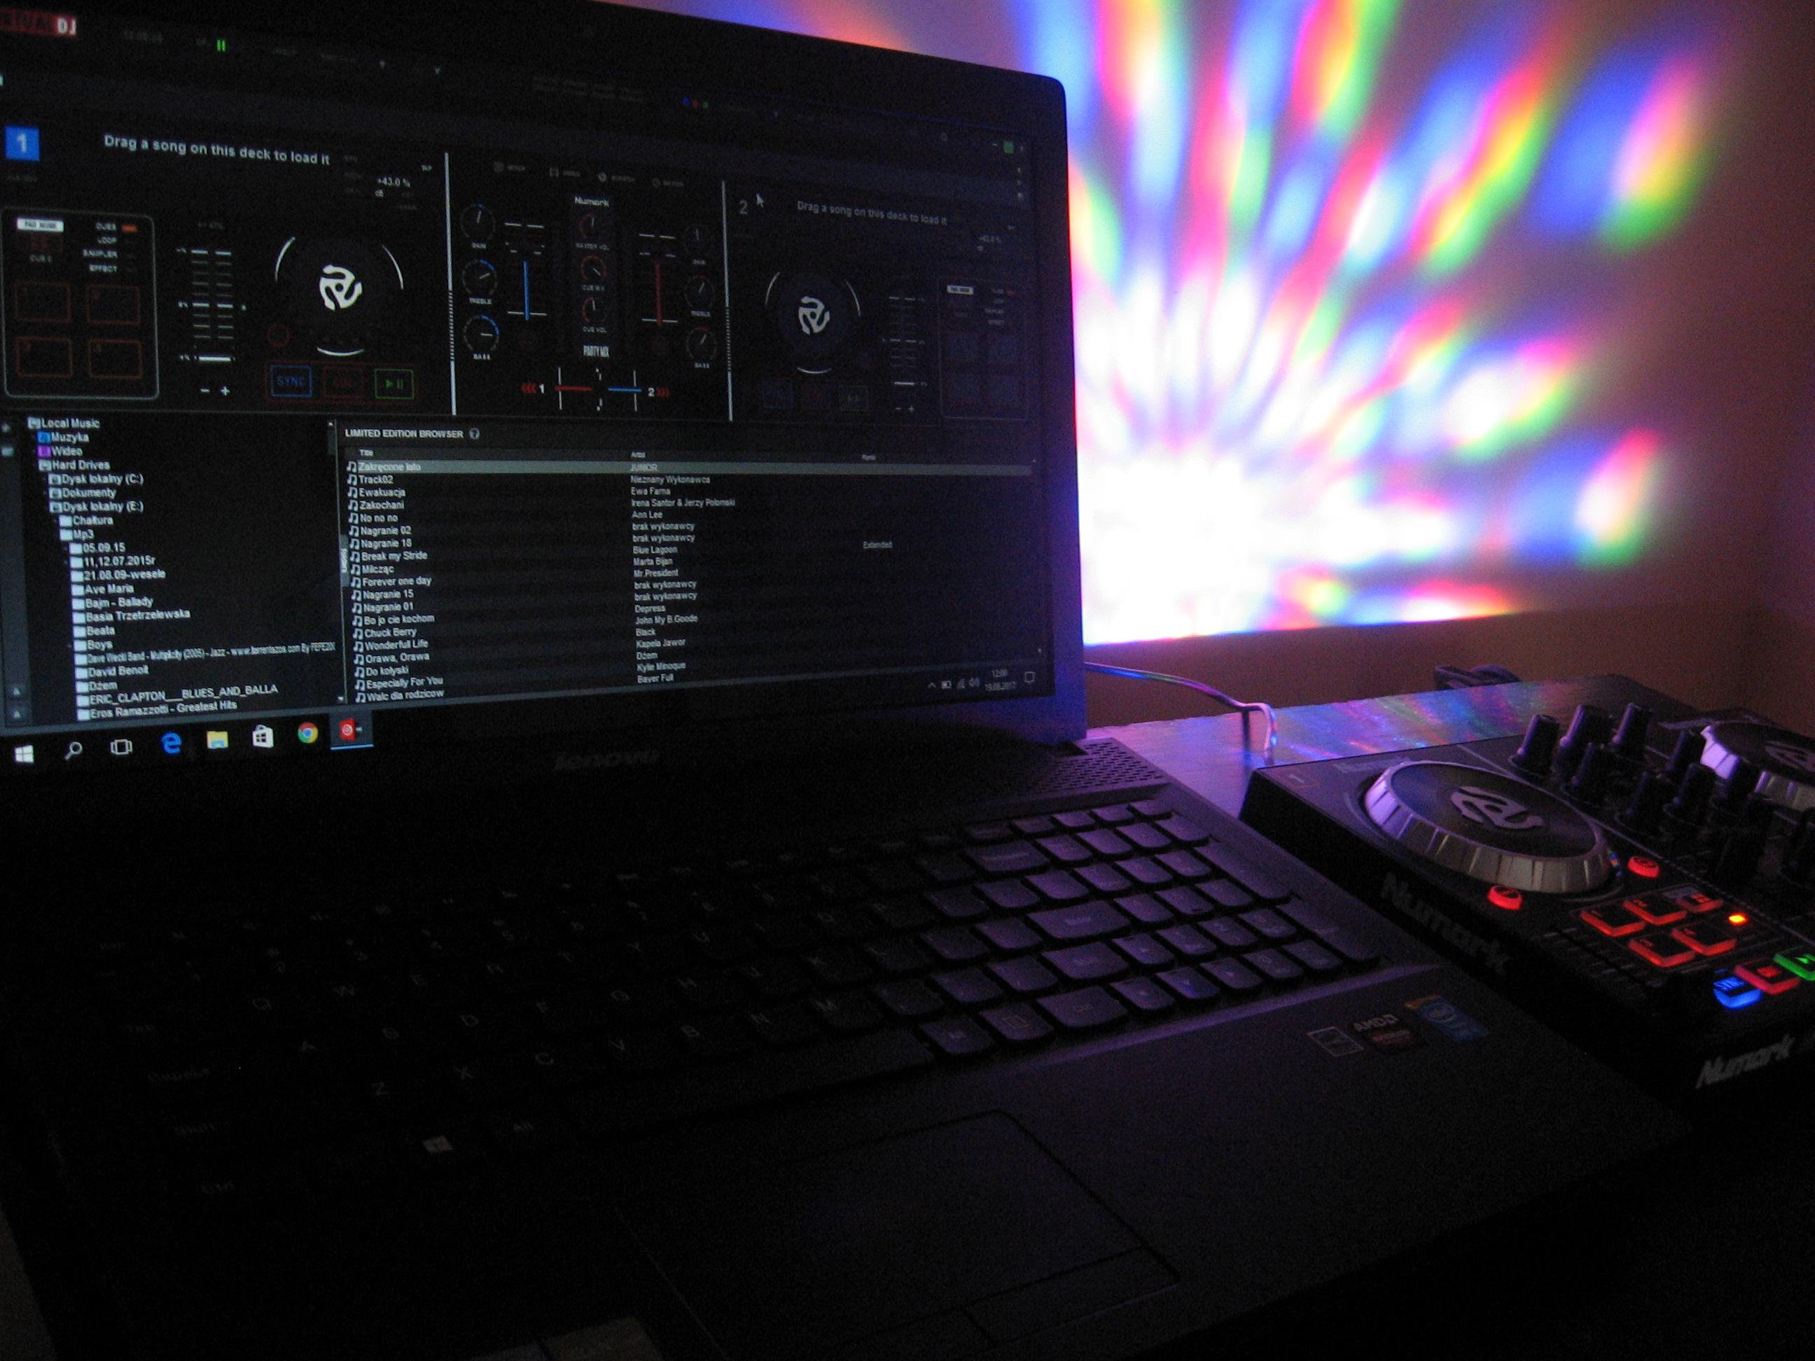
Task: Click the deck 1 jog wheel logo
Action: (340, 287)
